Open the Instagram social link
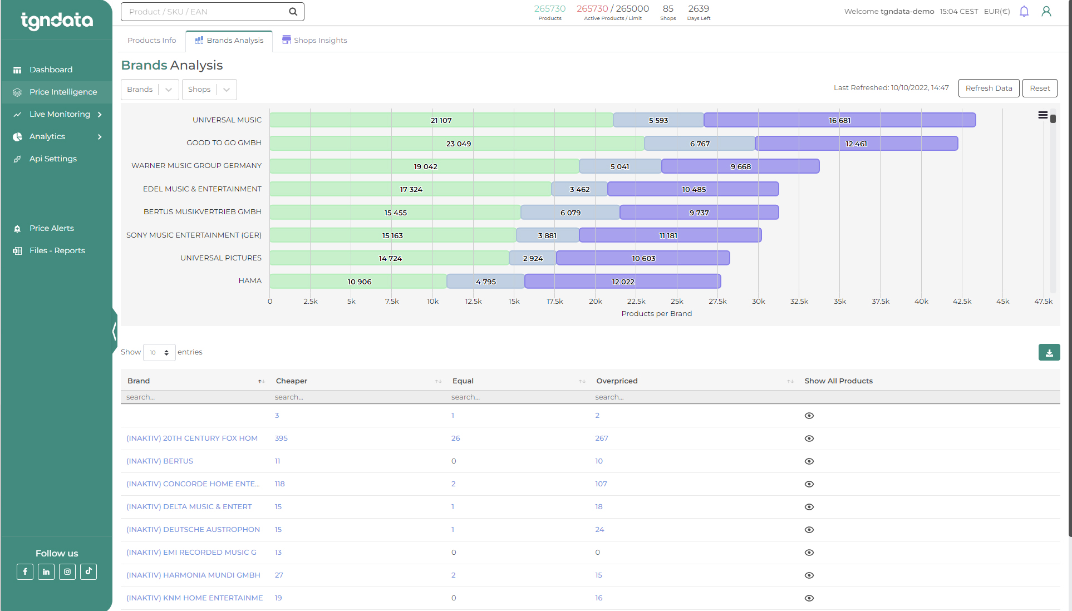Screen dimensions: 1072x611 67,571
